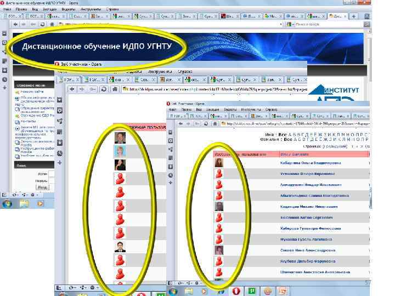Screen dimensions: 395x296
Task: Open top bookmarks icon in front window sidebar
Action: pyautogui.click(x=171, y=133)
